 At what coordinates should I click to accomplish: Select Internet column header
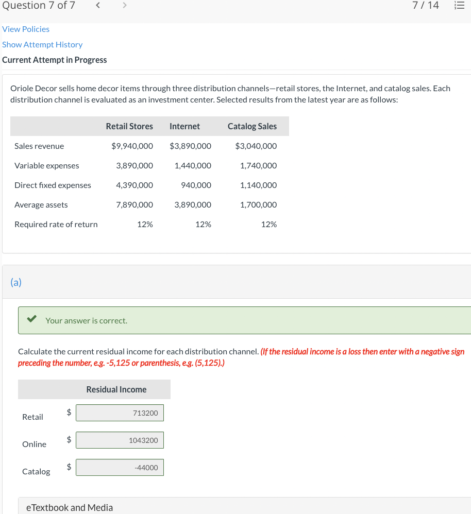(x=184, y=126)
